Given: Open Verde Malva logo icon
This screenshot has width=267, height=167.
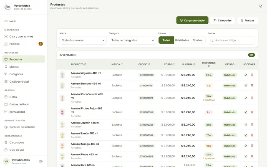Looking at the screenshot, I should coord(8,7).
